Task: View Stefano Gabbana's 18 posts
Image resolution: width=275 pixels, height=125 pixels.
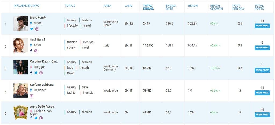Action: click(x=262, y=93)
